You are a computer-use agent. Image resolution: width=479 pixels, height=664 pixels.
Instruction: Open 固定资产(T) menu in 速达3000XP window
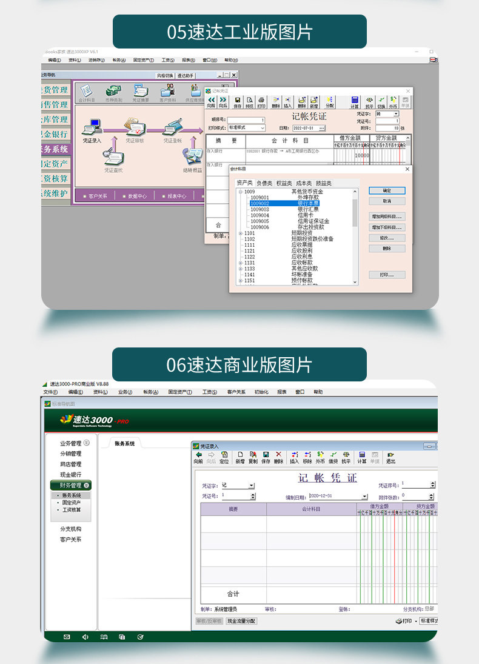coord(144,60)
